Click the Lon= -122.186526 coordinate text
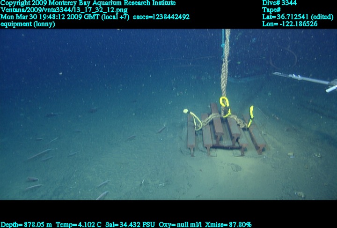 coord(290,24)
